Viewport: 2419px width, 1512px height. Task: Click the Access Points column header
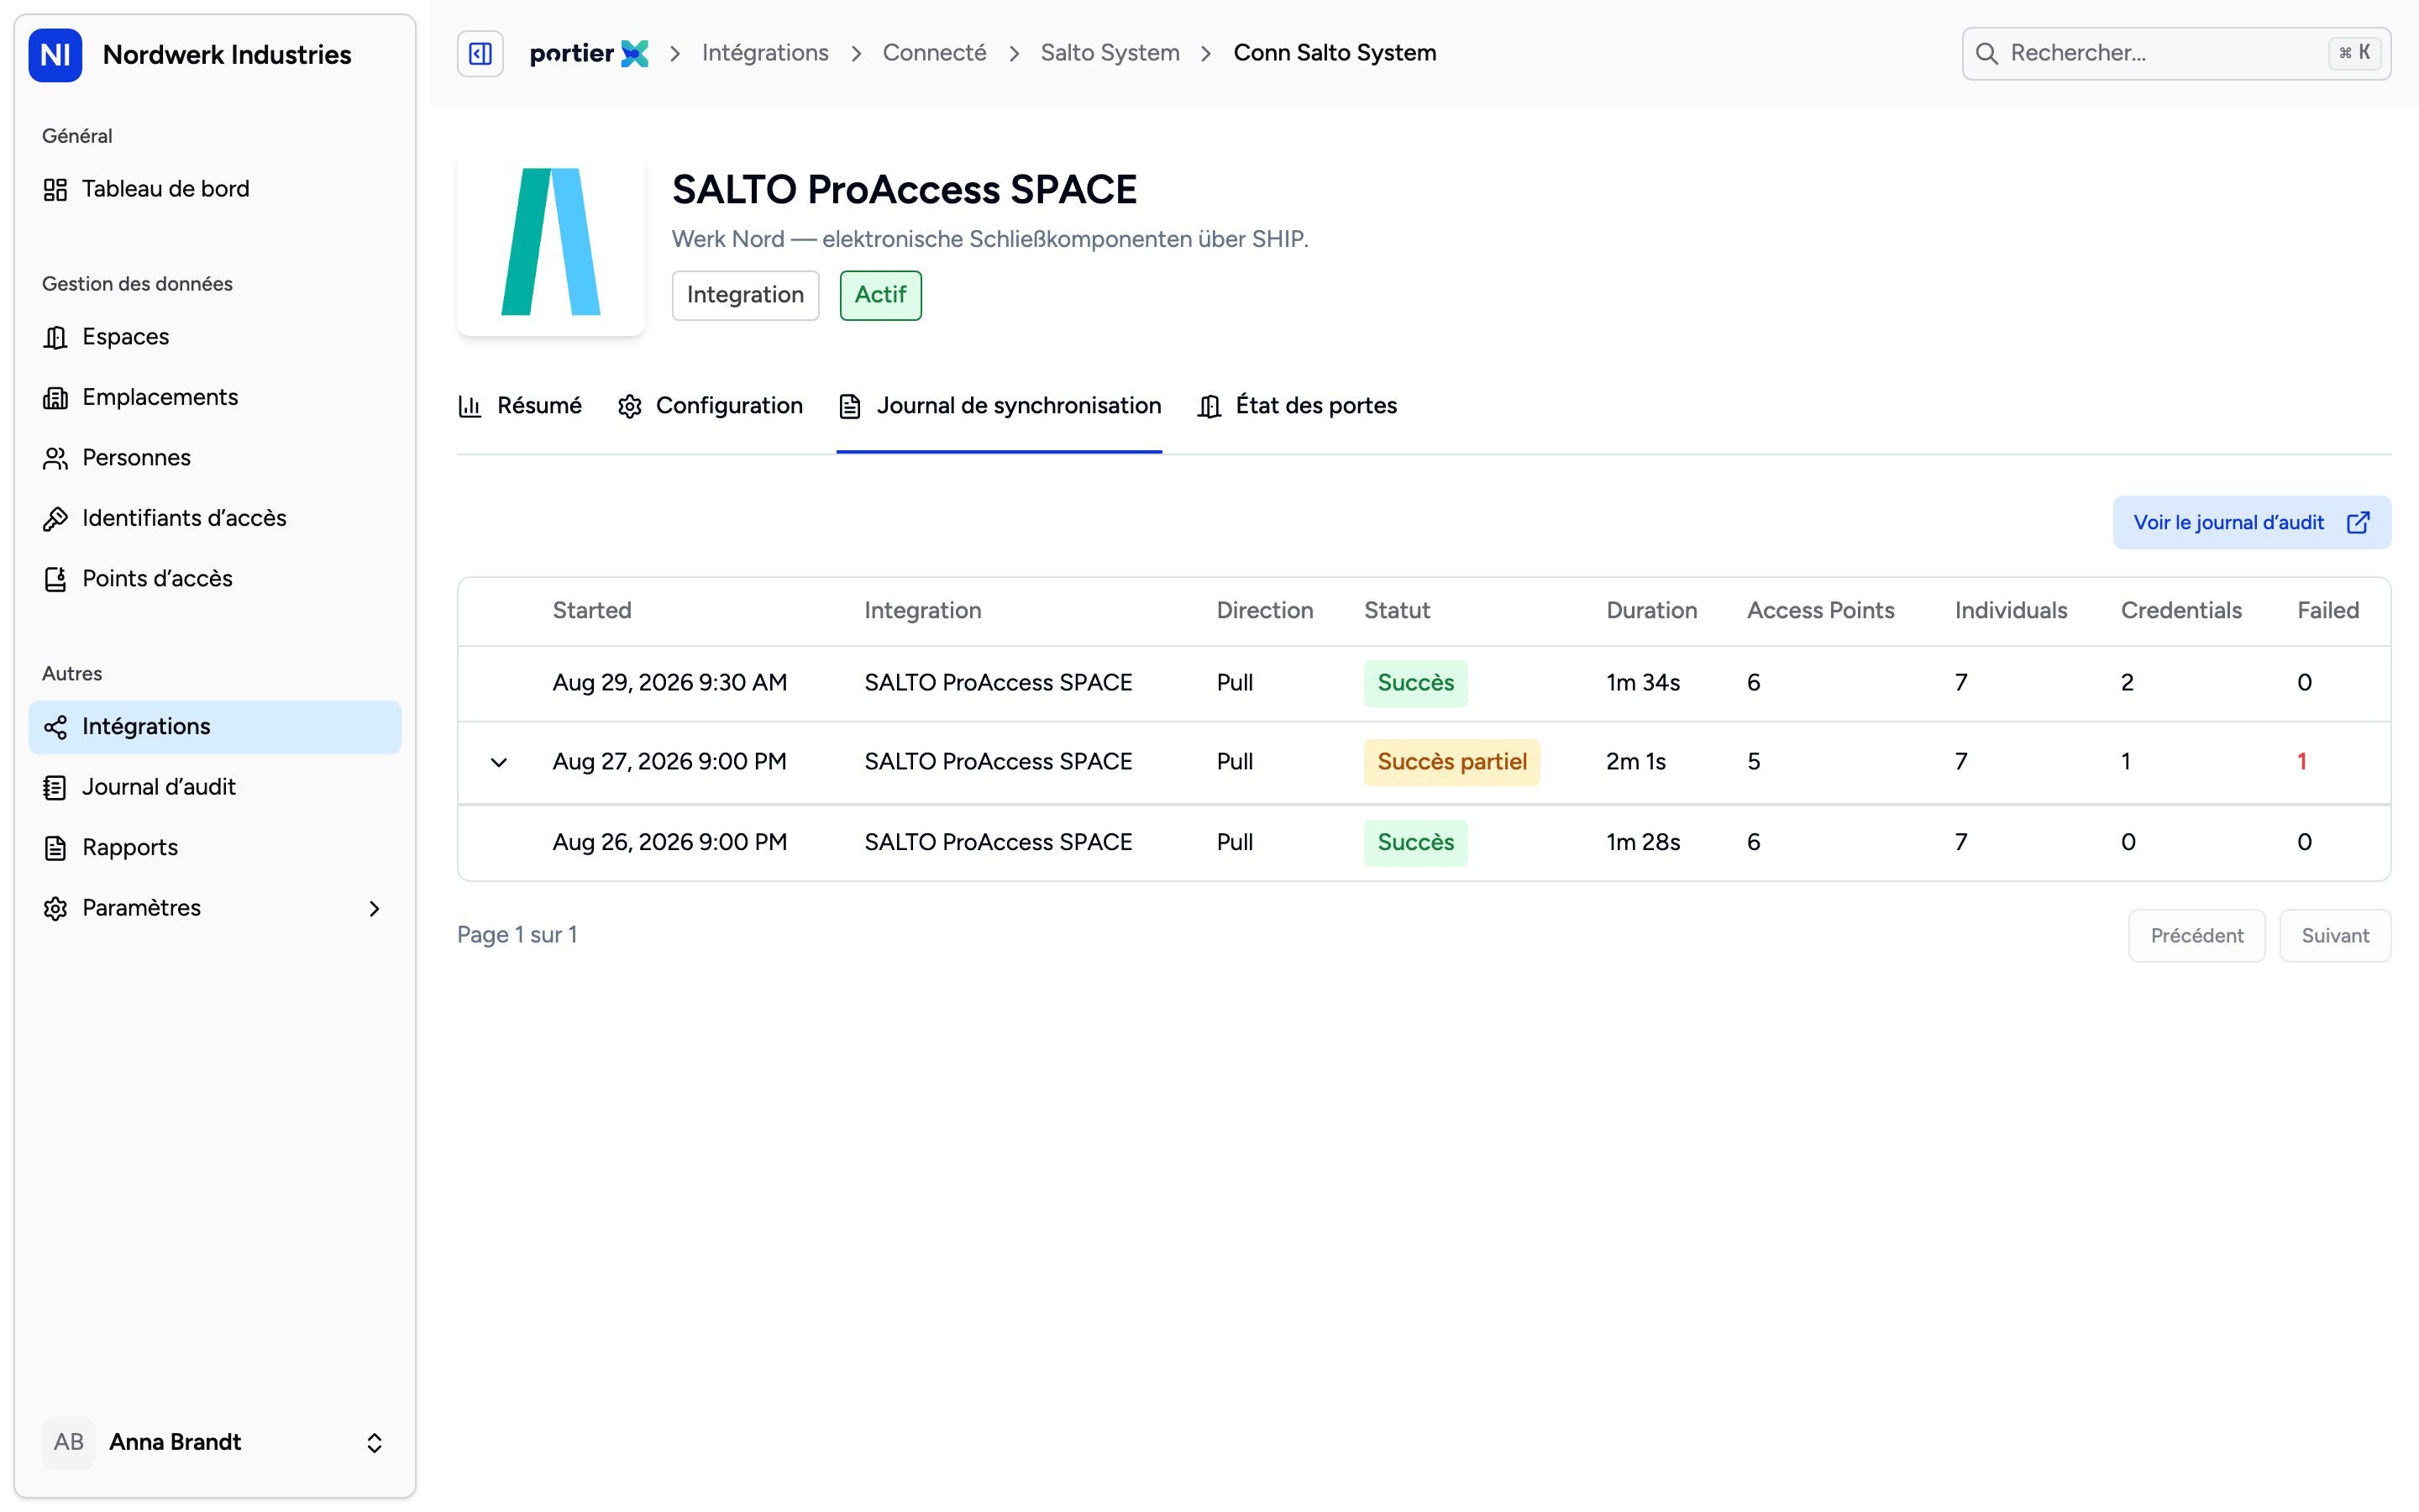point(1820,610)
